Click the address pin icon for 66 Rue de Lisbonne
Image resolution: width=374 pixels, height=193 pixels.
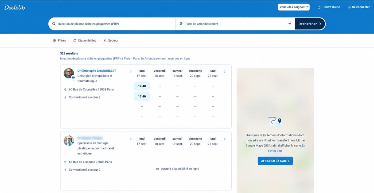(x=65, y=162)
